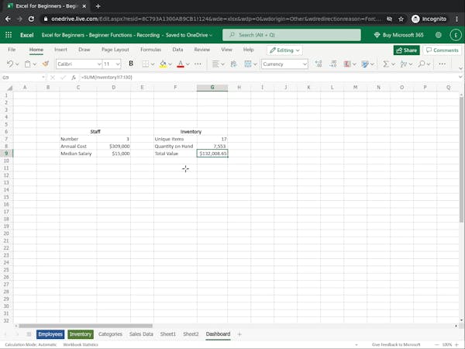Expand the Paste dropdown arrow
The image size is (465, 349).
click(x=35, y=64)
